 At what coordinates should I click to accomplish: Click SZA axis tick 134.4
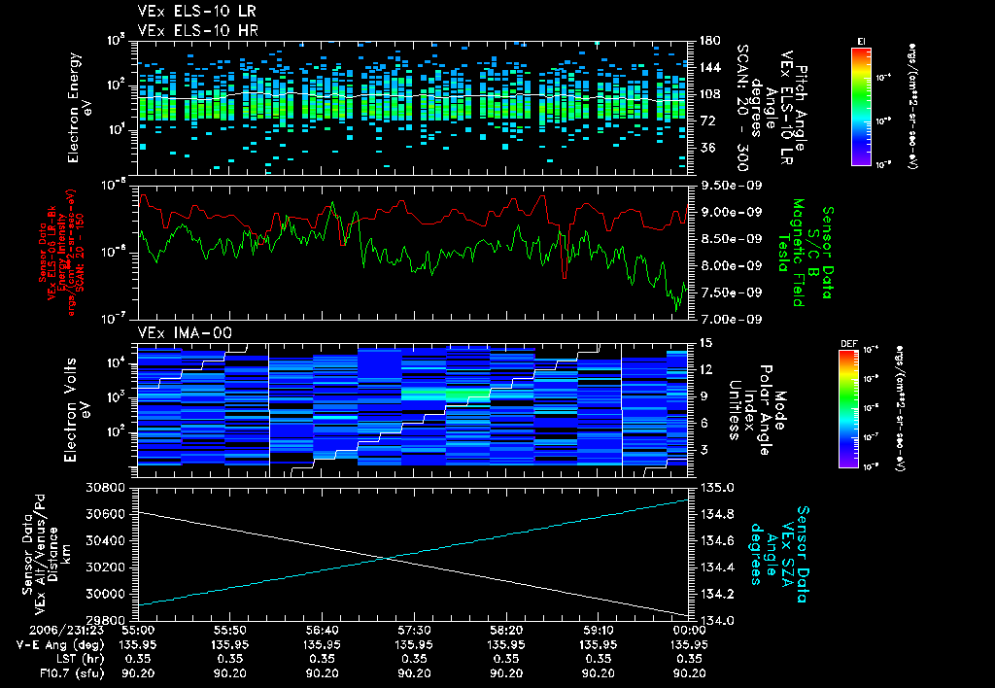click(716, 568)
